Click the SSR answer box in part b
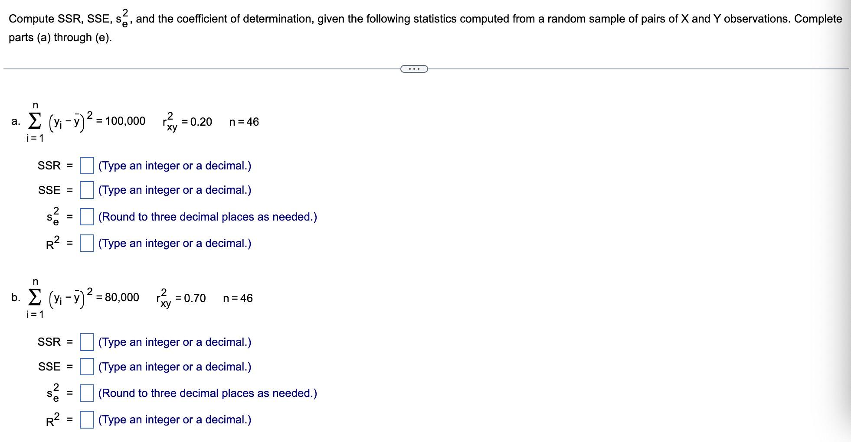 tap(87, 342)
